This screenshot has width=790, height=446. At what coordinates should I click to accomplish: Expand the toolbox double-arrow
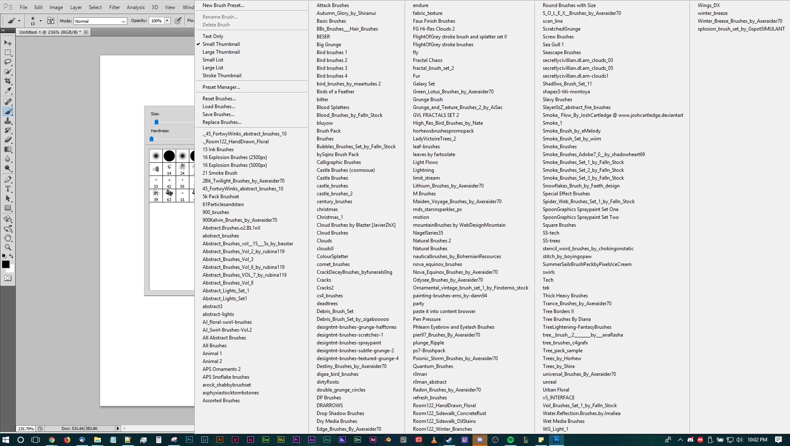[x=2, y=30]
